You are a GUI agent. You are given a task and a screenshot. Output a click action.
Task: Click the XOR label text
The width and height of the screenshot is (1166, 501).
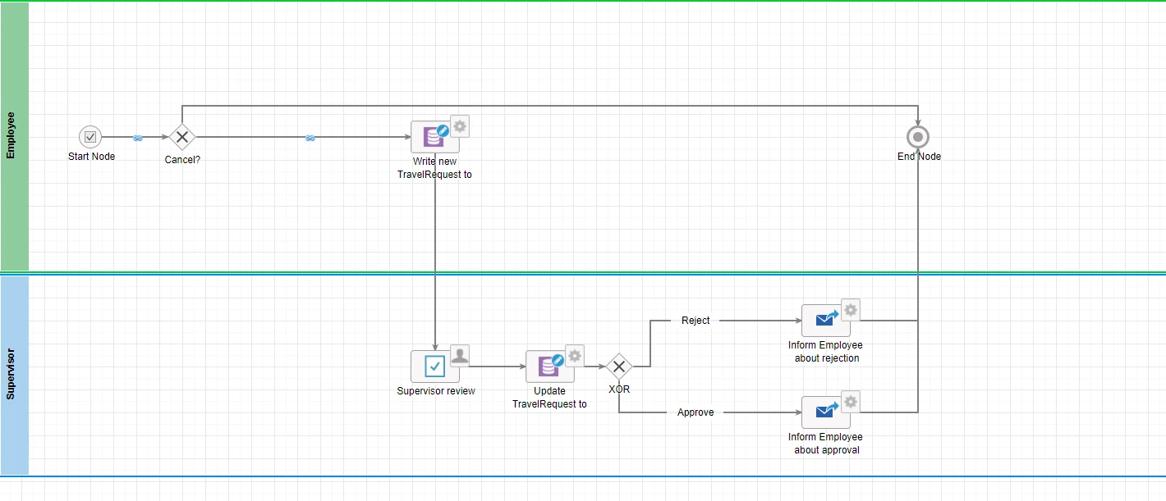pyautogui.click(x=619, y=389)
